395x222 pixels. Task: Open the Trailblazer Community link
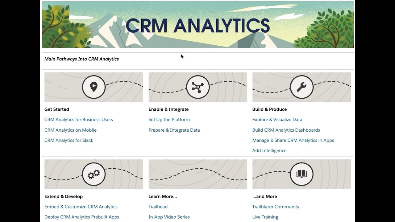coord(276,207)
